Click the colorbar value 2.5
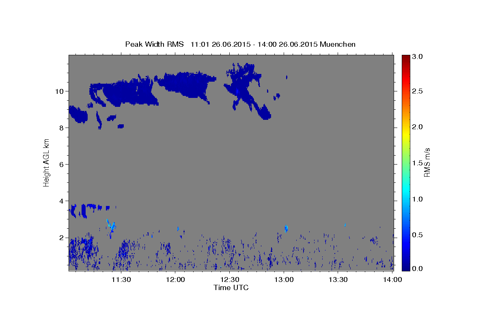 click(418, 91)
